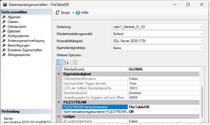Open the Berechtigungen page
The width and height of the screenshot is (210, 125).
tap(19, 45)
